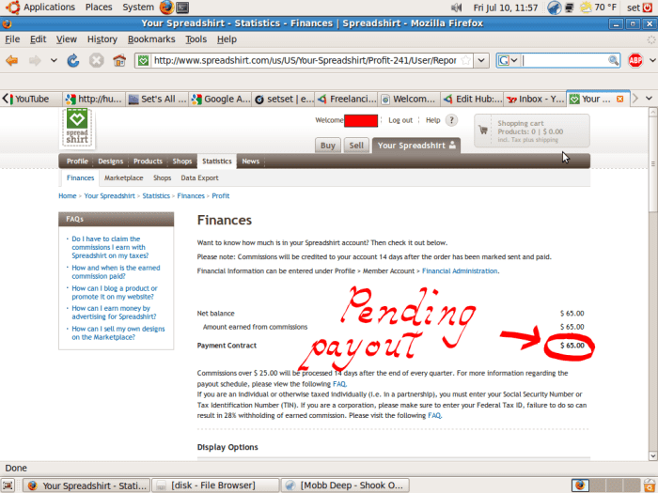The height and width of the screenshot is (493, 658).
Task: Click the Stop loading icon
Action: coord(96,60)
